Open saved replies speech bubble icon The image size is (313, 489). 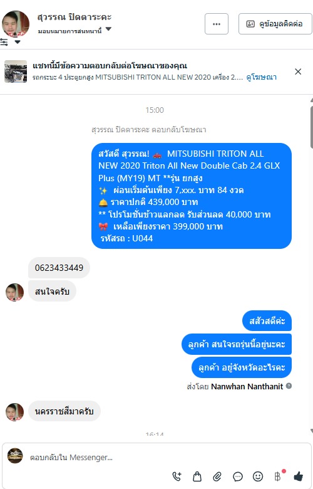pos(238,476)
